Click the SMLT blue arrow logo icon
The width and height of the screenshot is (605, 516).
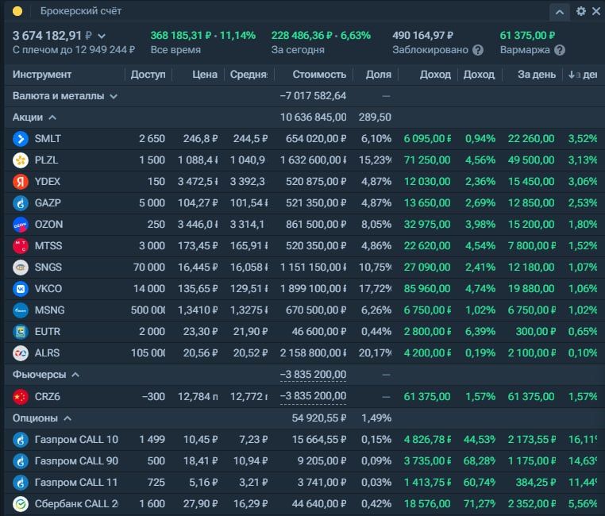[21, 139]
